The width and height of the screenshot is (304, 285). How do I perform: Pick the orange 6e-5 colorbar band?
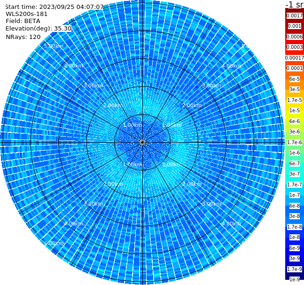(x=295, y=79)
